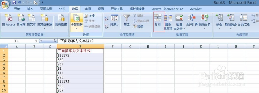Clear the filter (清除)
259x93 pixels.
pyautogui.click(x=138, y=16)
